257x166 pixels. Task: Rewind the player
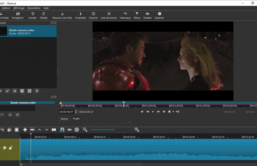click(148, 112)
